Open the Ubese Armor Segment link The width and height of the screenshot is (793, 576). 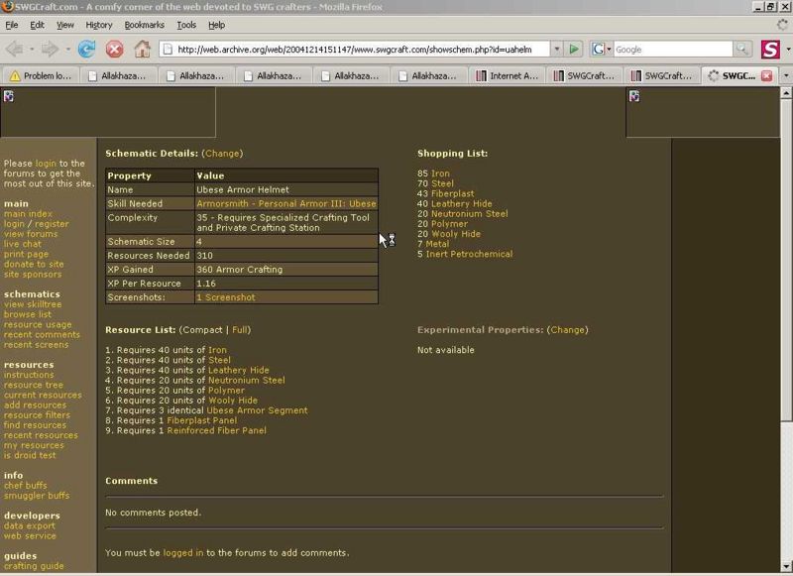[x=257, y=410]
